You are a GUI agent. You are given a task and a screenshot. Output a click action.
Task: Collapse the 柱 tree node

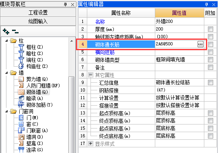coord(6,41)
